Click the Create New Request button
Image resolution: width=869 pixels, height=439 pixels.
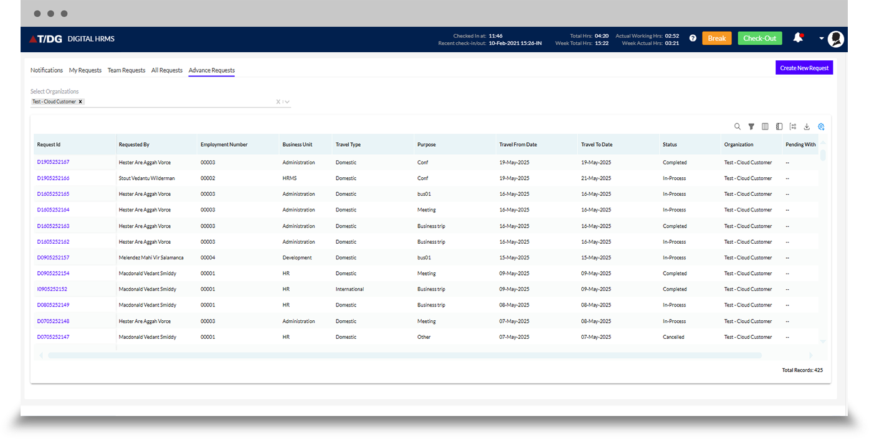(x=804, y=68)
